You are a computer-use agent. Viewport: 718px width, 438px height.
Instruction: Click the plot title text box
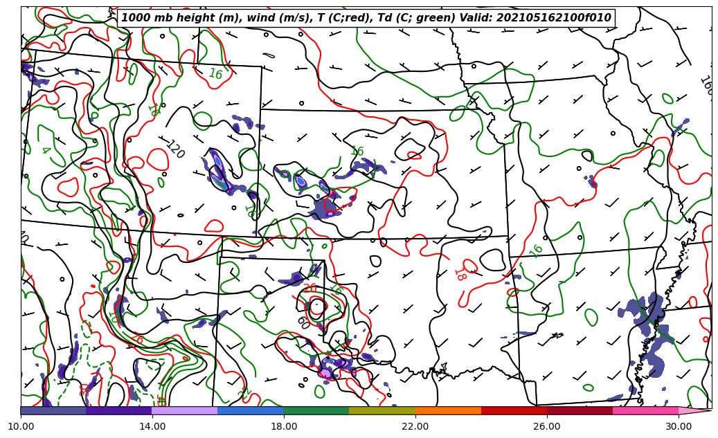click(366, 18)
